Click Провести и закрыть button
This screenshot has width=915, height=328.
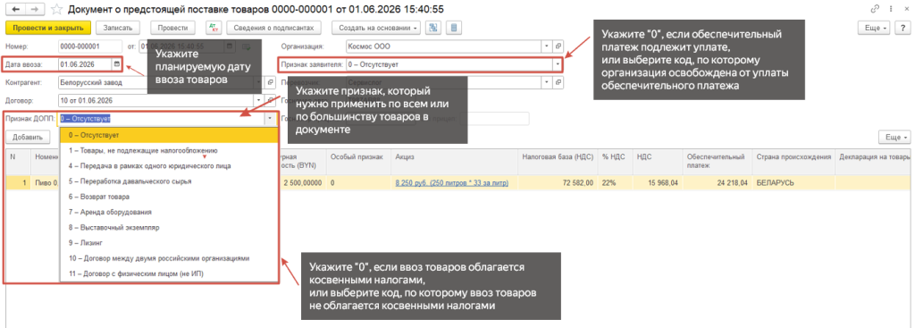48,28
